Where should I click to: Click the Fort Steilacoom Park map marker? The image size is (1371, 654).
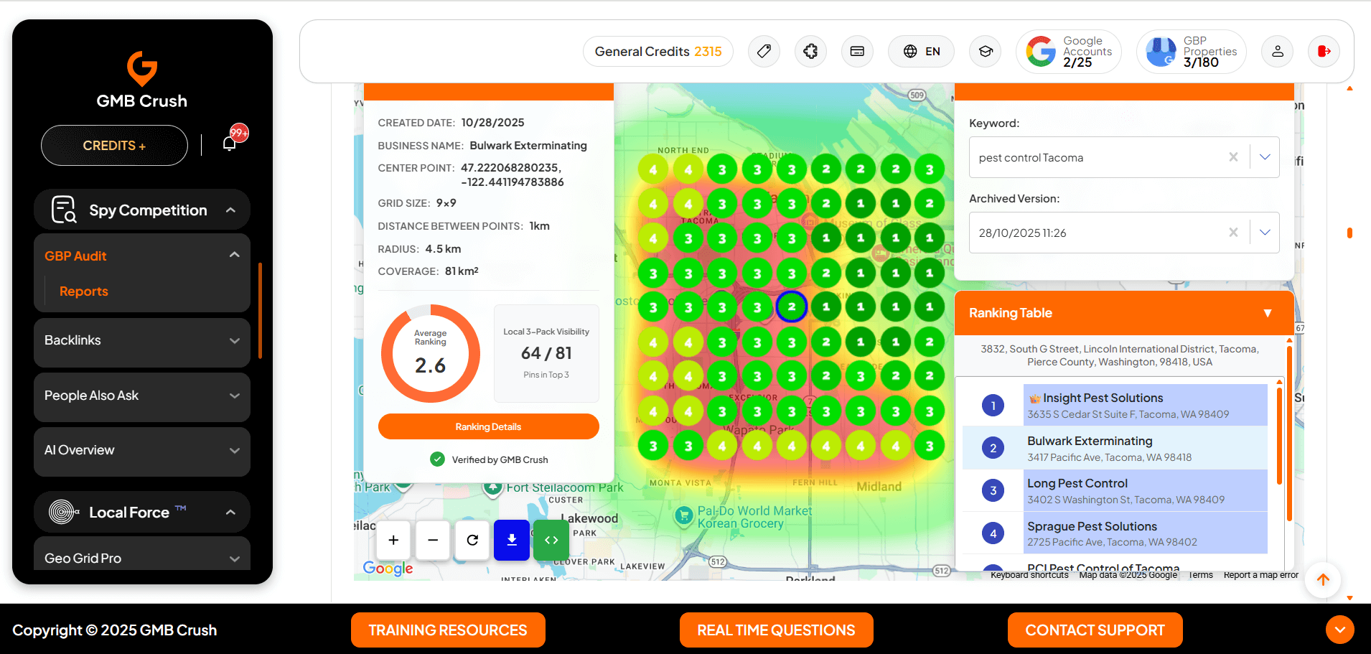tap(492, 489)
